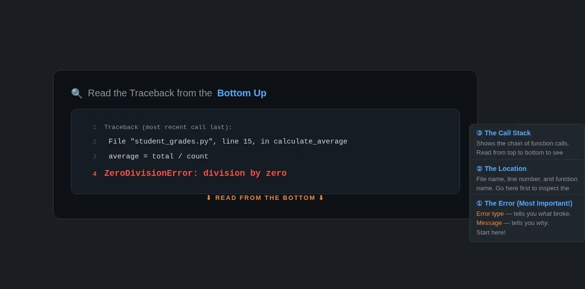Click the magnifying glass icon beside the heading
Screen dimensions: 585x289
click(x=77, y=93)
